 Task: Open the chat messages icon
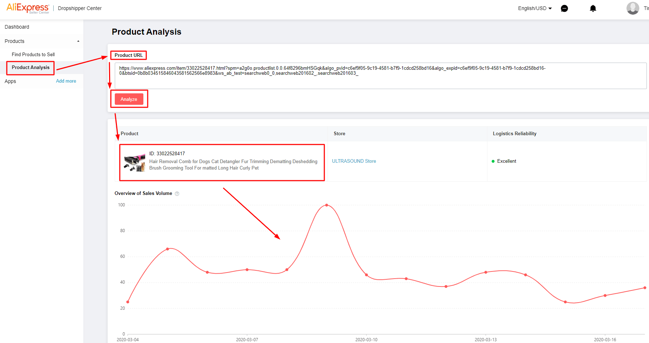coord(564,9)
